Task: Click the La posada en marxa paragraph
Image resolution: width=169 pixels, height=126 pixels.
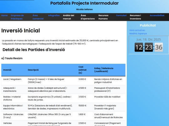Action: (x=60, y=42)
